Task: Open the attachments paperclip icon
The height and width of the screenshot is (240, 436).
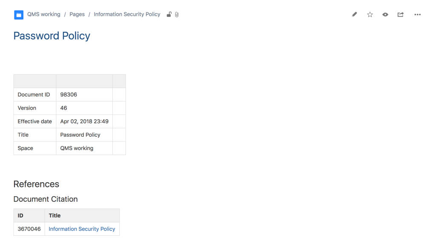Action: [x=177, y=14]
